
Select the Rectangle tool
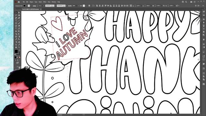pyautogui.click(x=16, y=23)
